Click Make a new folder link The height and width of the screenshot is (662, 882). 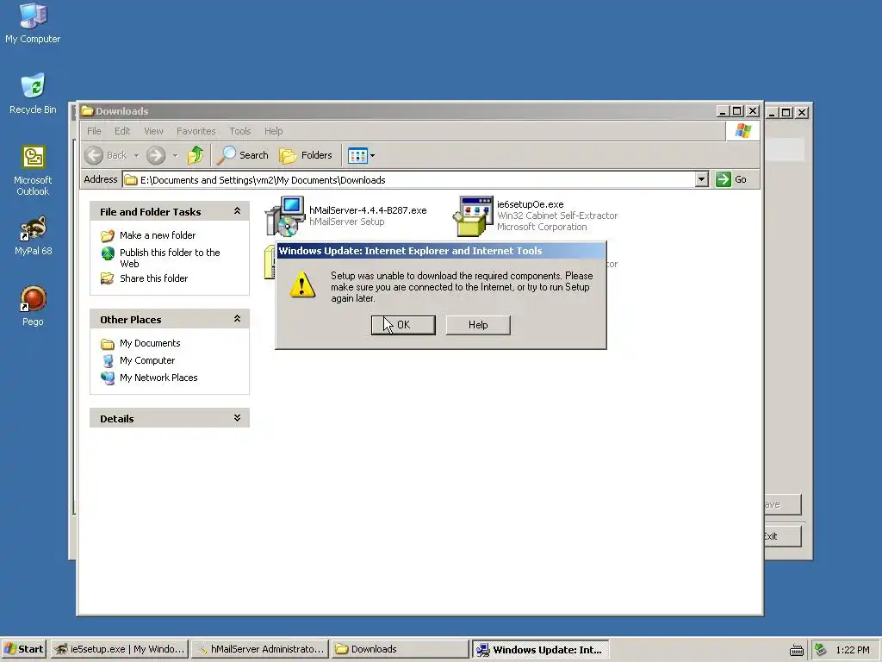click(x=158, y=235)
